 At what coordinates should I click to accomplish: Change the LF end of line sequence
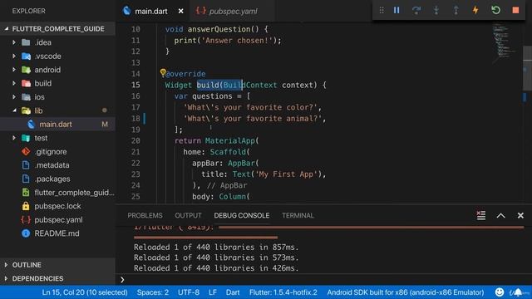[x=213, y=292]
